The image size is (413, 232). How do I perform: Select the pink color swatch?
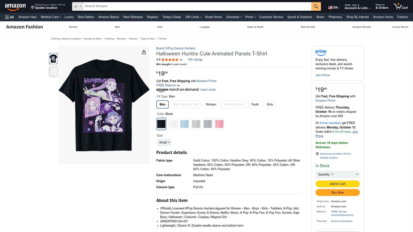coord(219,124)
